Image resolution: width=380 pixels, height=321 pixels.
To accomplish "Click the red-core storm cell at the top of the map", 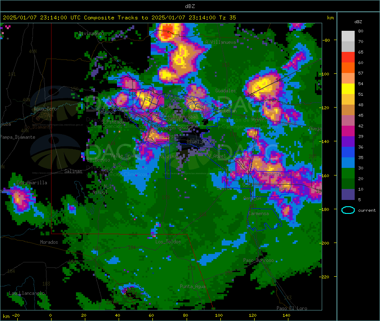I will click(x=168, y=32).
